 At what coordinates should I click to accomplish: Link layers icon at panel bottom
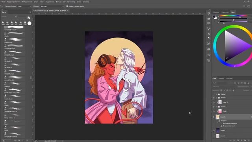[x=230, y=140]
